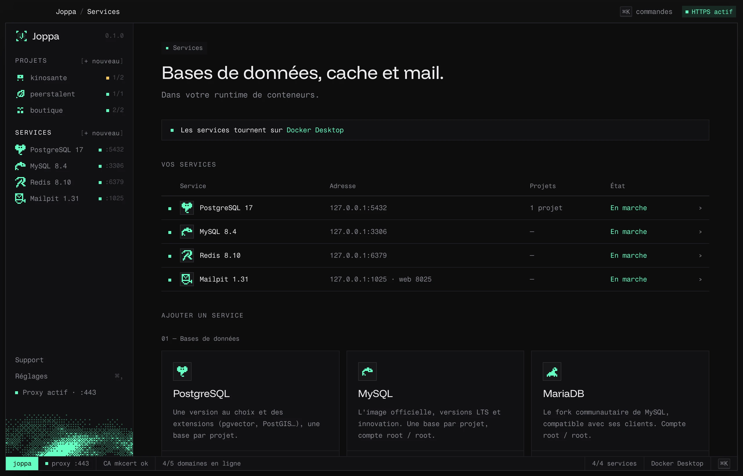Add a new service with [+ nouveau]

(x=102, y=133)
